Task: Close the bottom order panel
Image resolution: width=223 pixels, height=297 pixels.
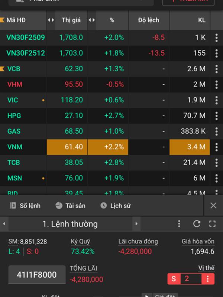Action: (x=213, y=206)
